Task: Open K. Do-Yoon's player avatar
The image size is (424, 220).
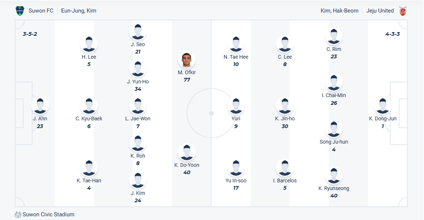Action: click(x=187, y=152)
